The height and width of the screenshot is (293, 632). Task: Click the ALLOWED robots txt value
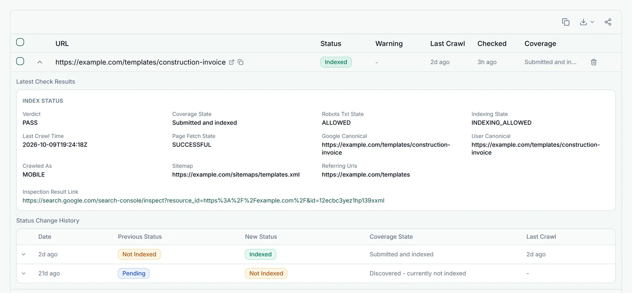(336, 122)
